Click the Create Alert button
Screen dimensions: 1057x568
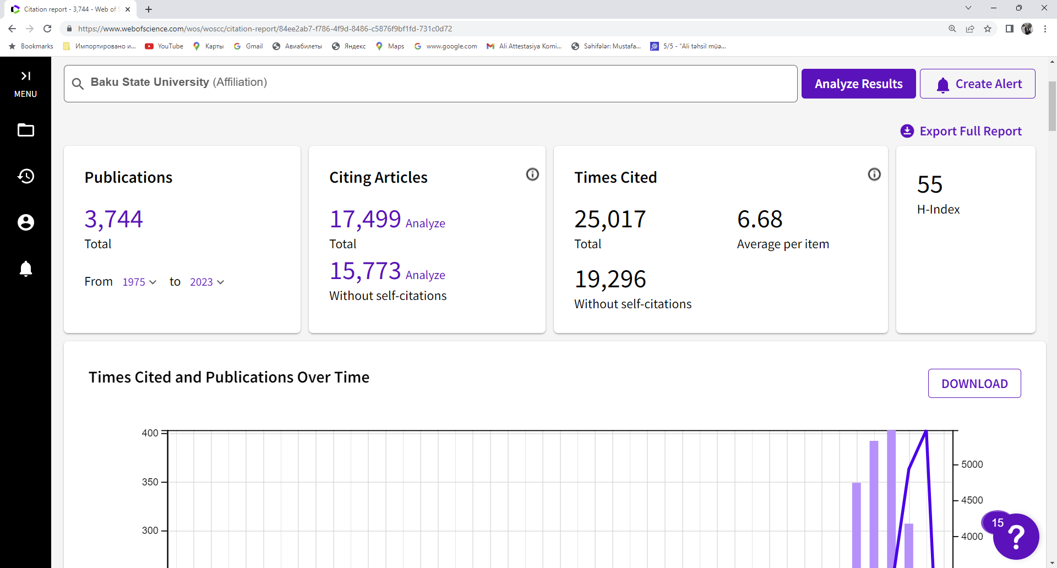point(978,84)
